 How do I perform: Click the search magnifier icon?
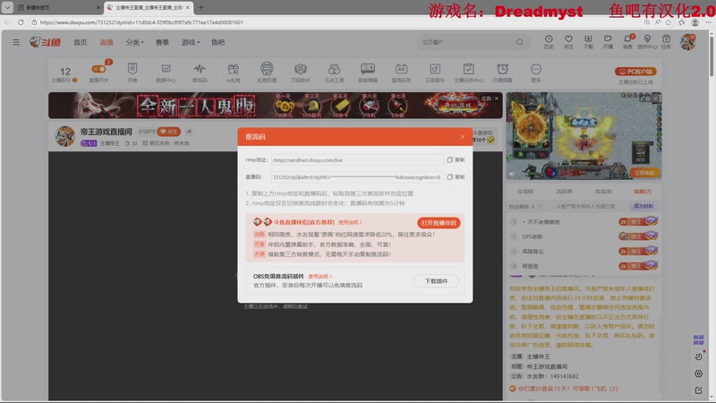click(x=520, y=42)
